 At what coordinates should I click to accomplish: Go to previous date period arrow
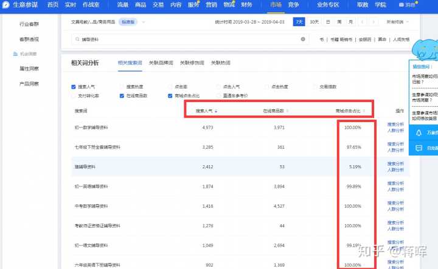click(363, 22)
